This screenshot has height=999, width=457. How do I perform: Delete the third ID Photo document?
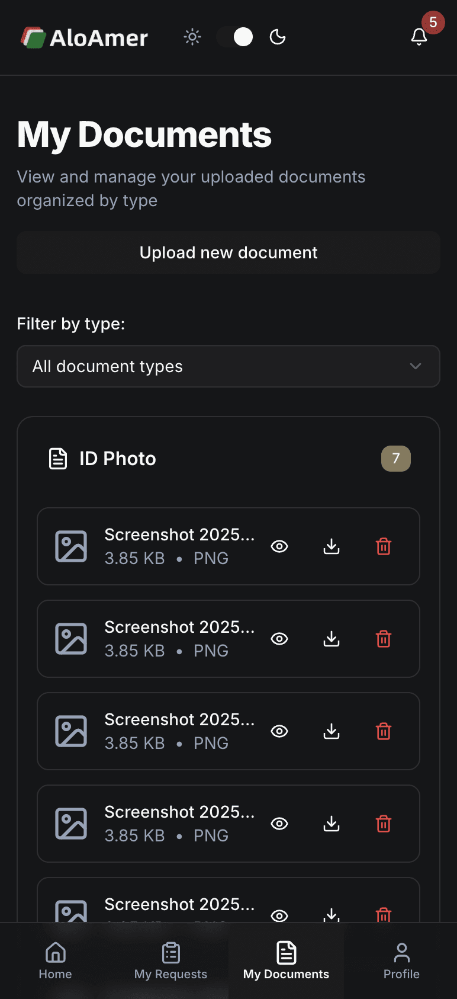pos(384,731)
